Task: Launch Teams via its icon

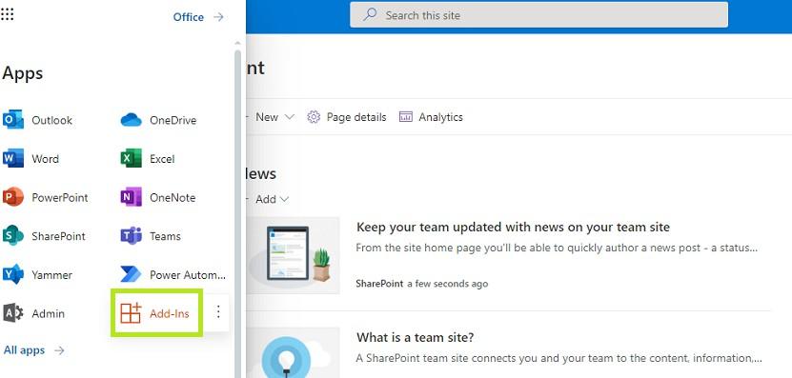Action: [131, 236]
